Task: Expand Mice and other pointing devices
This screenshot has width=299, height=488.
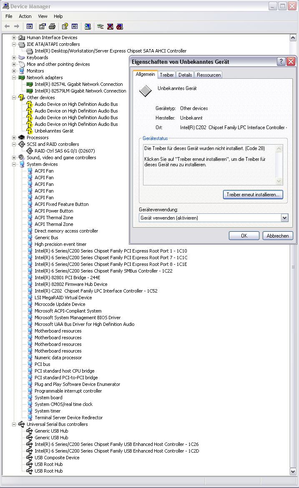Action: pyautogui.click(x=14, y=65)
